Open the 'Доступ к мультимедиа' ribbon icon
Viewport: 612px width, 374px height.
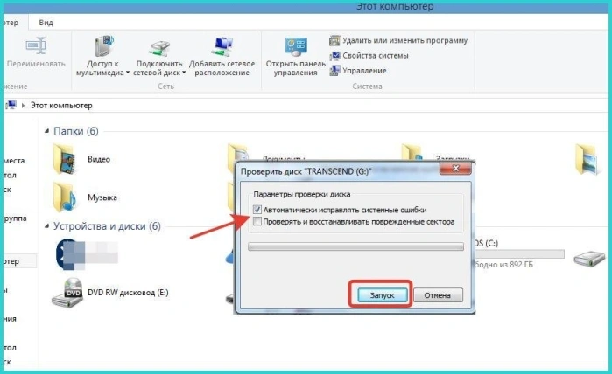click(x=104, y=46)
